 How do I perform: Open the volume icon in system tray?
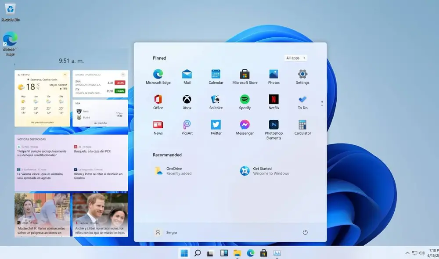click(422, 253)
